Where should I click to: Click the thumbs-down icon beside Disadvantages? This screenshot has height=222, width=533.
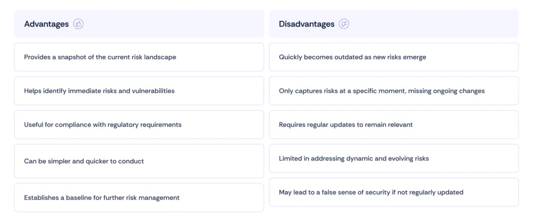click(x=344, y=24)
